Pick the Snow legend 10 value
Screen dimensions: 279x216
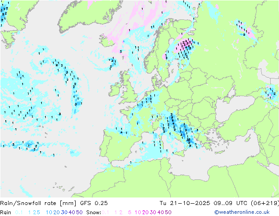pos(138,212)
